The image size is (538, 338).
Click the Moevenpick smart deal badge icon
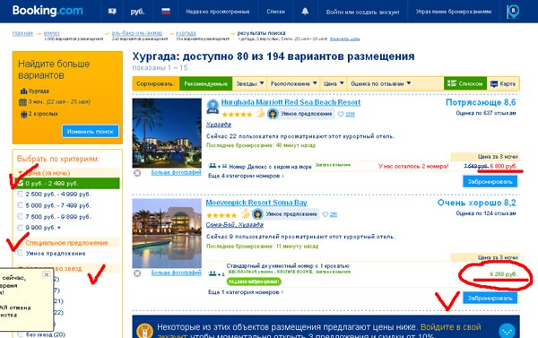257,214
